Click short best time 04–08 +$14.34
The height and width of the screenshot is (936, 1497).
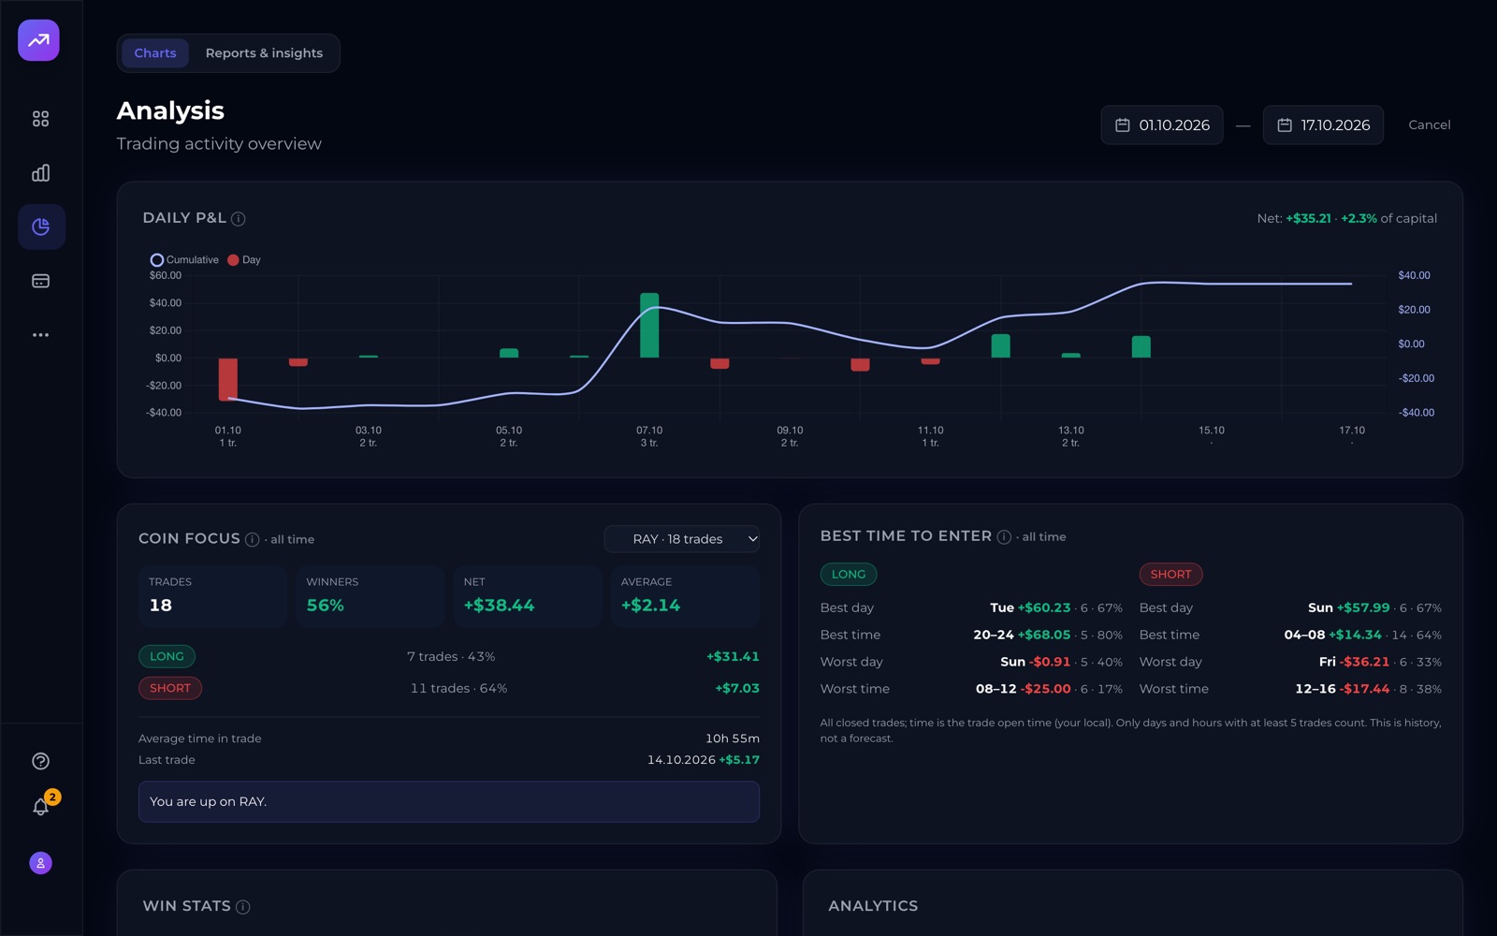point(1362,636)
